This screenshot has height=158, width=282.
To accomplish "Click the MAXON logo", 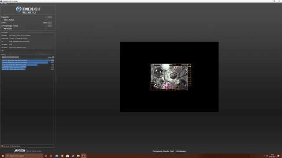I will (x=20, y=151).
